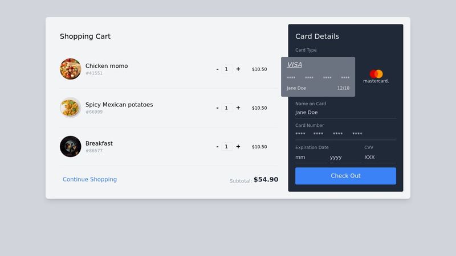Click into the Card Number field
456x256 pixels.
click(x=345, y=134)
